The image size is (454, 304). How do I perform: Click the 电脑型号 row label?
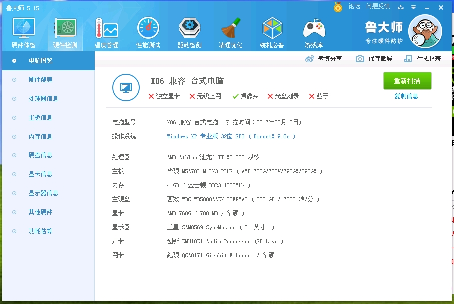tap(124, 122)
